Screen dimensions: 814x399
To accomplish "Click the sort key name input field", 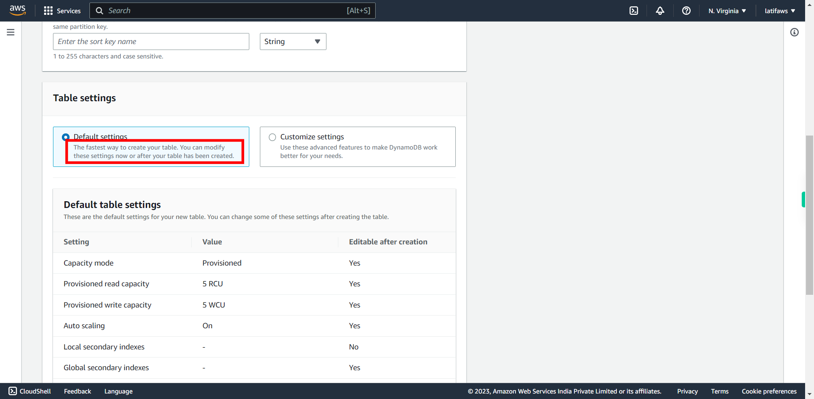I will click(x=151, y=42).
